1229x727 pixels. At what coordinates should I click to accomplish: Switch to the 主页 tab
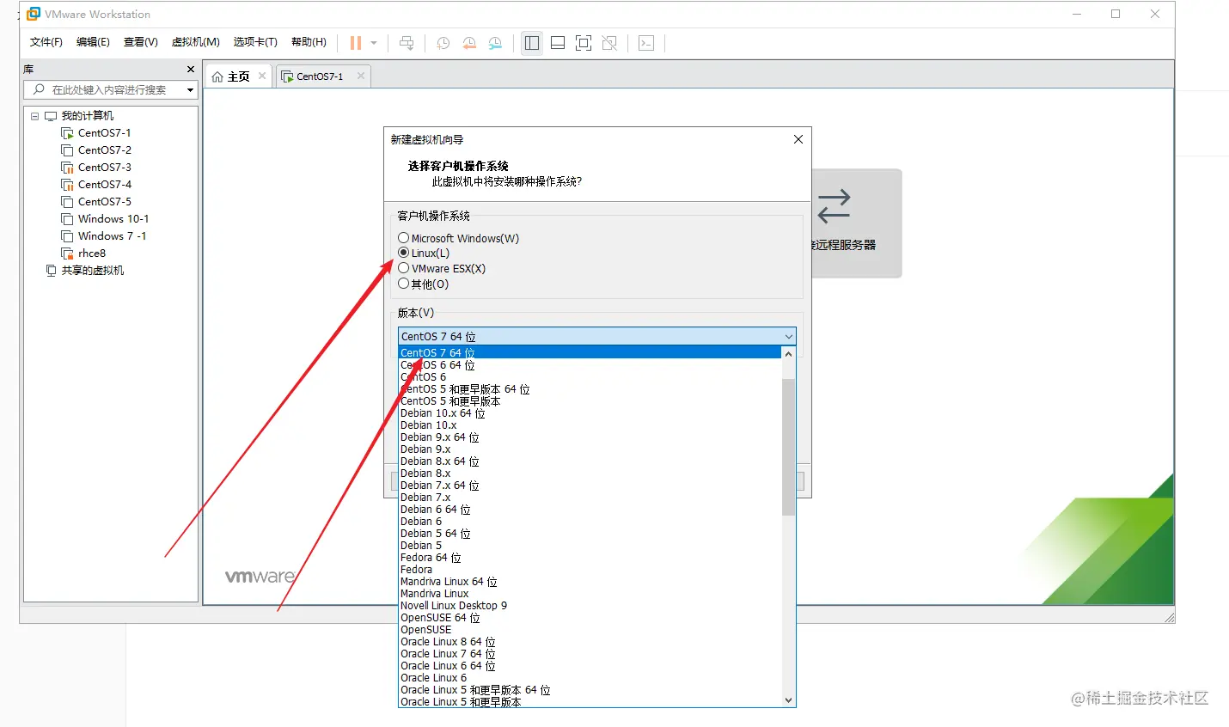click(238, 76)
